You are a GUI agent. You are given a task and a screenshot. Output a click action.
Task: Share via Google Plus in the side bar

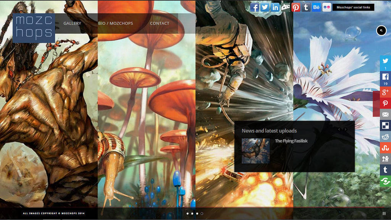[x=385, y=92]
